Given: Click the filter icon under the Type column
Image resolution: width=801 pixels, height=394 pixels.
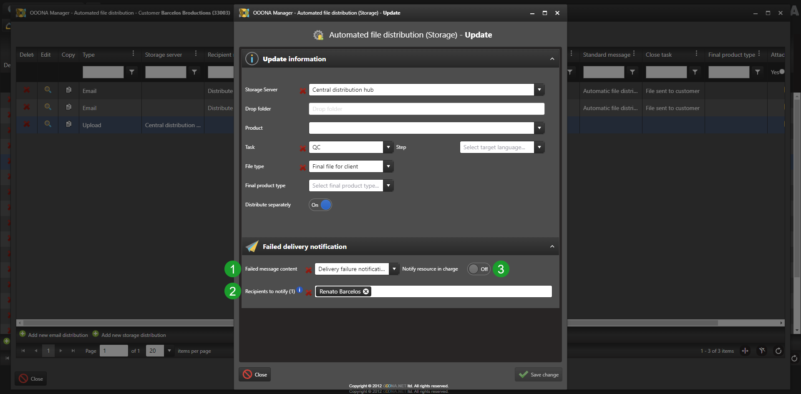Looking at the screenshot, I should (x=132, y=72).
